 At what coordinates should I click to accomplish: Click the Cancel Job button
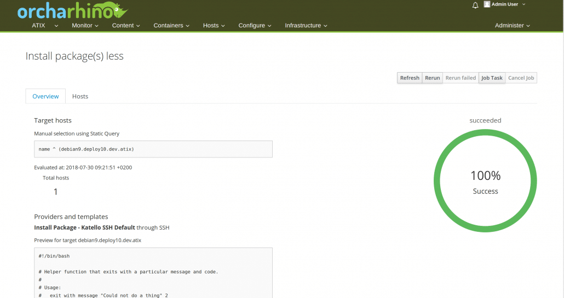click(521, 78)
